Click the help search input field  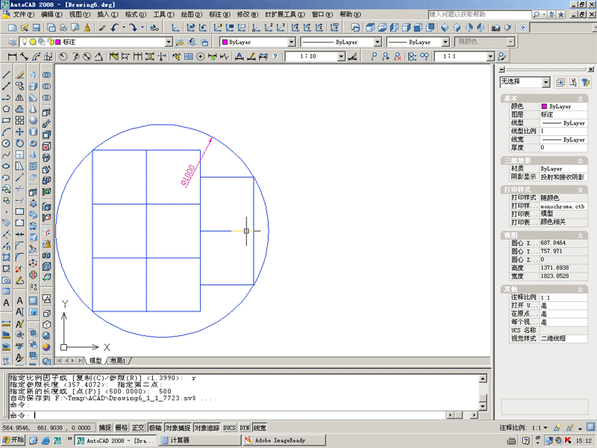480,14
